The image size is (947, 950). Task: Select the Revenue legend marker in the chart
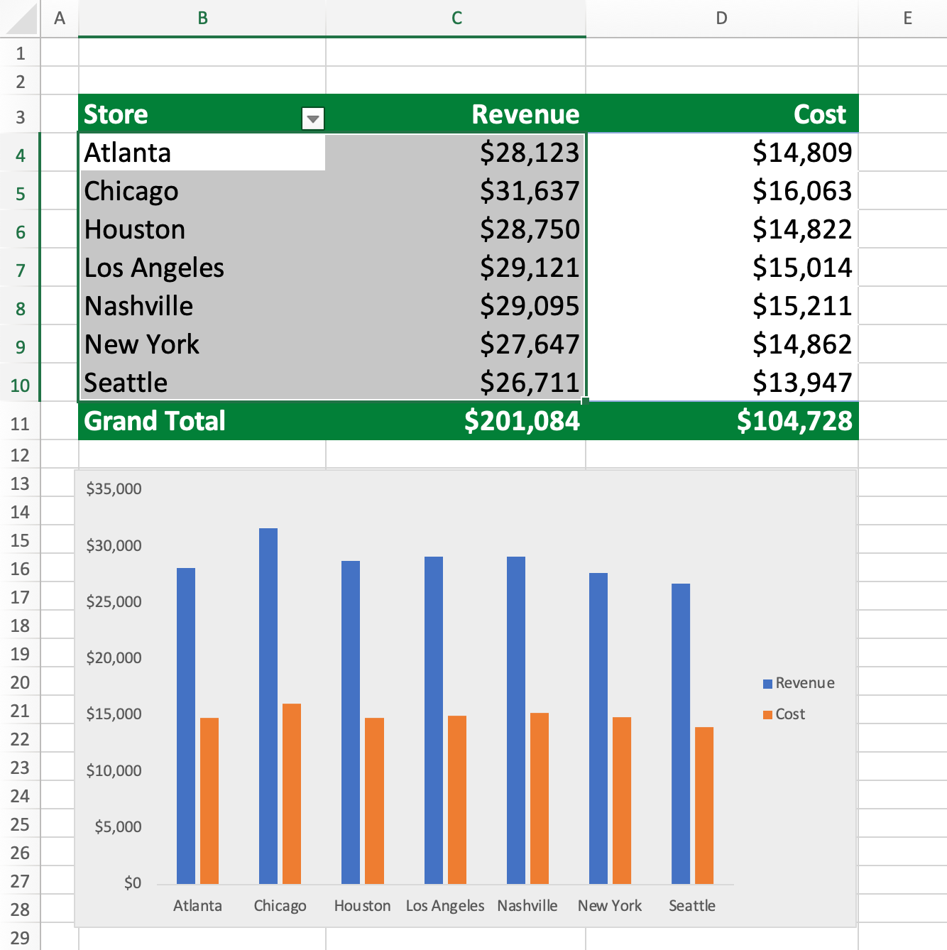[x=767, y=683]
